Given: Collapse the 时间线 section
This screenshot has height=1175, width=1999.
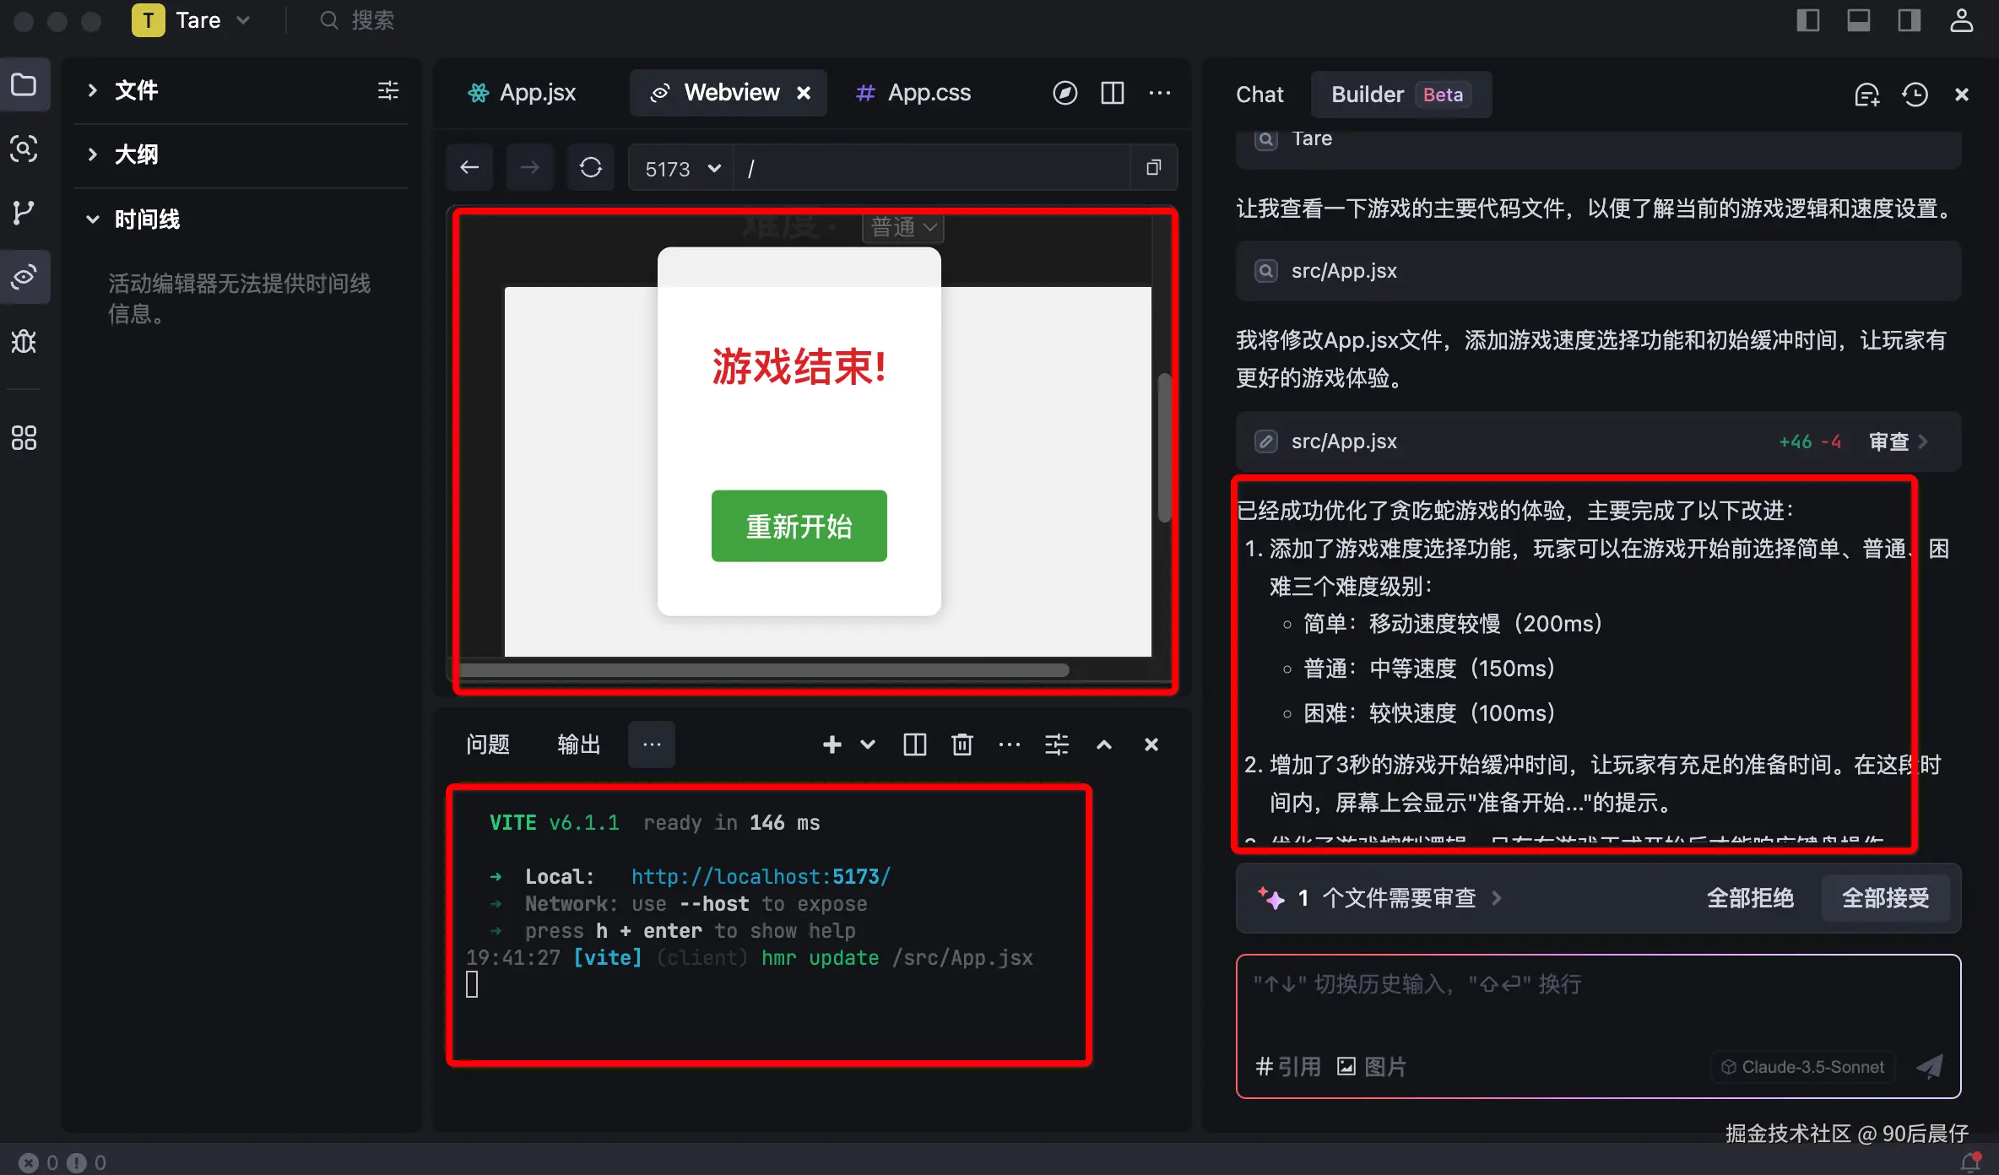Looking at the screenshot, I should coord(147,219).
